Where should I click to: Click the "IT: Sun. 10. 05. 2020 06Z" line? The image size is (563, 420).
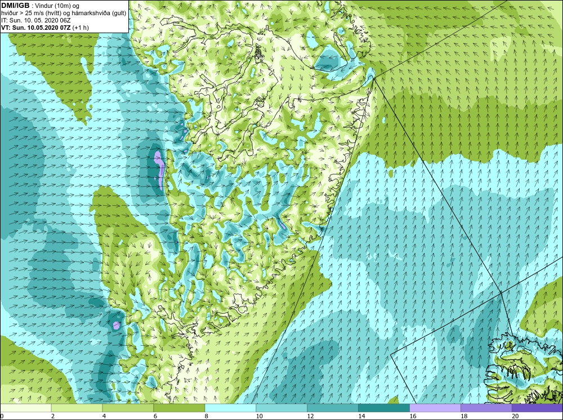(x=35, y=20)
